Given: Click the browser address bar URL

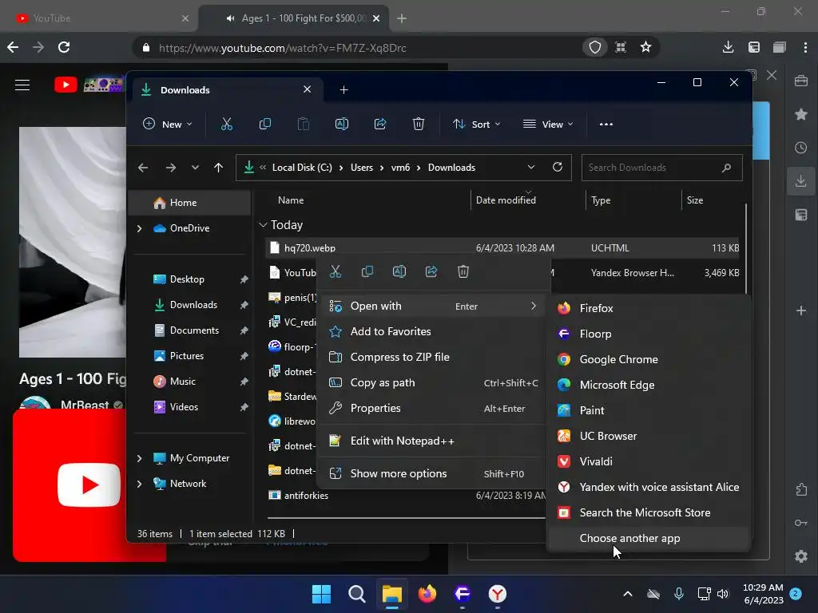Looking at the screenshot, I should (x=282, y=48).
